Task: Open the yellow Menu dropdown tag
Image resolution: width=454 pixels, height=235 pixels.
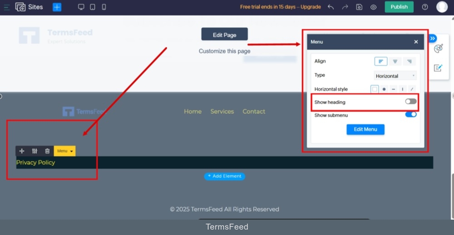Action: pyautogui.click(x=64, y=151)
